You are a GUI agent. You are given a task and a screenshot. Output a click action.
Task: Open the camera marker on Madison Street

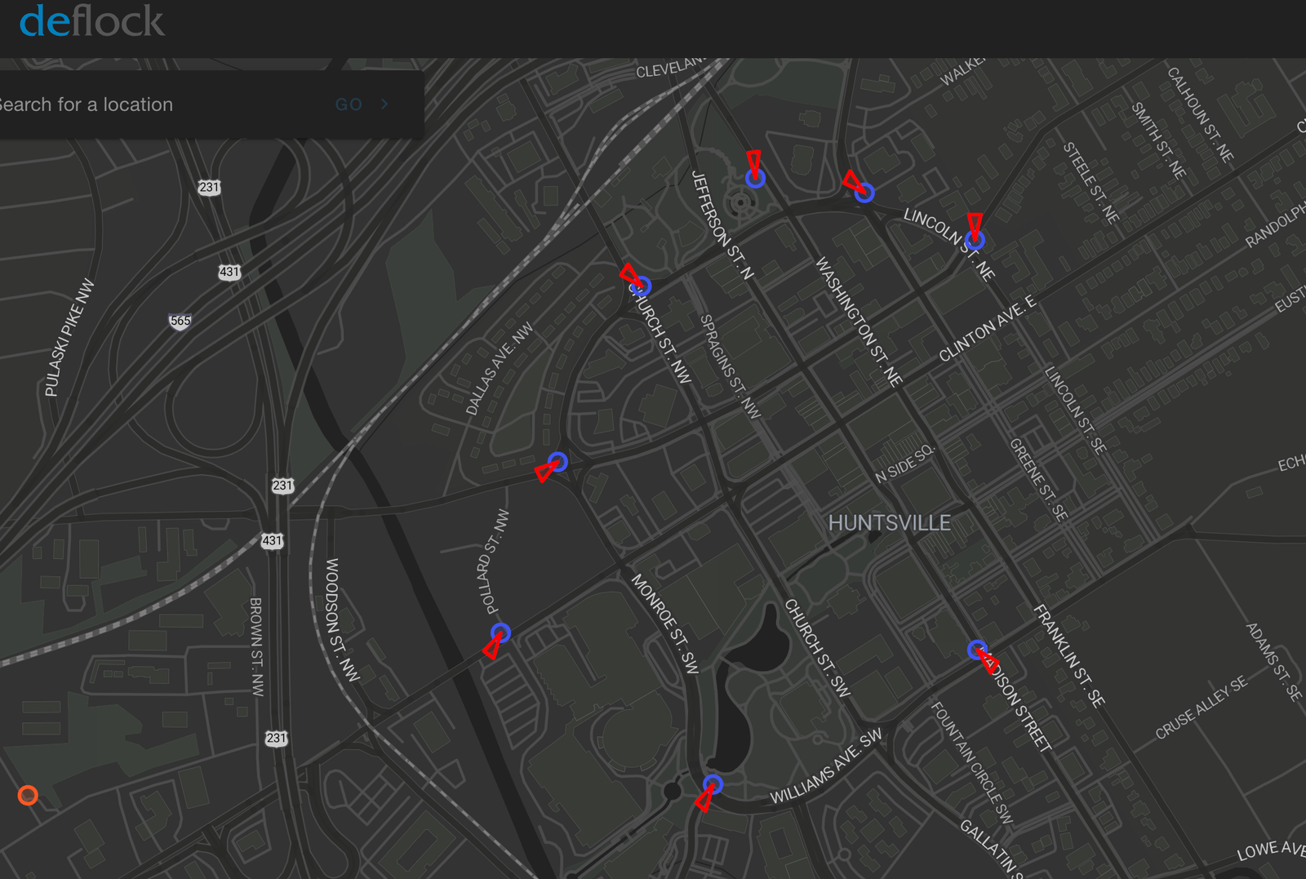click(x=977, y=650)
